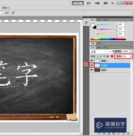Switch to the 样式 panel tab
This screenshot has width=134, height=136.
tap(105, 20)
